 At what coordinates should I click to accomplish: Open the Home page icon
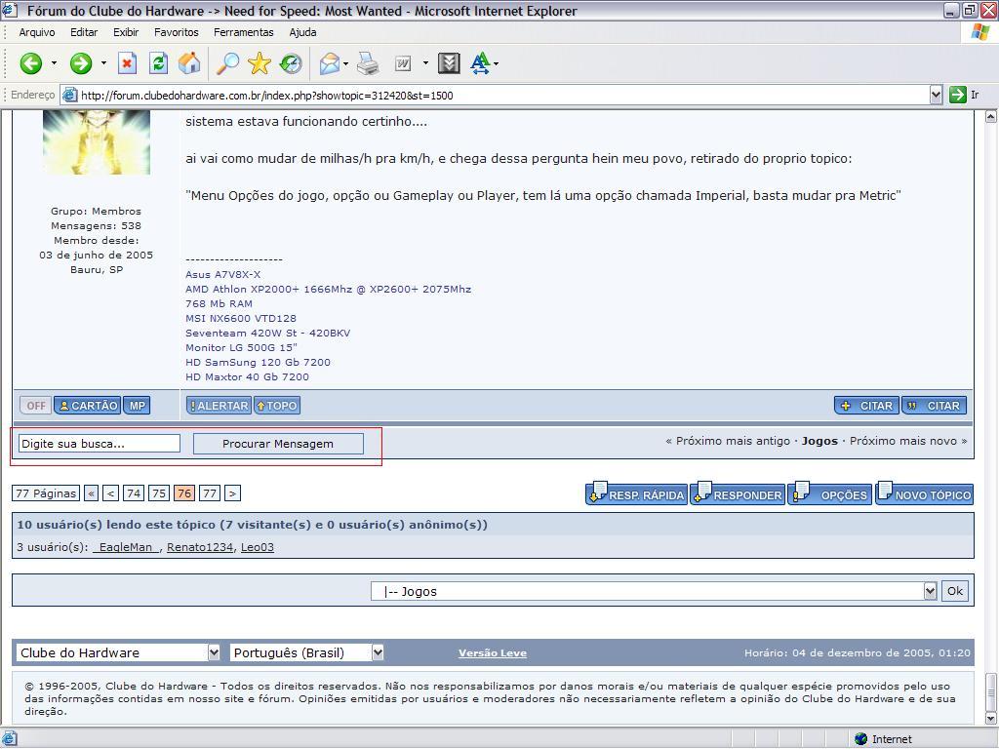click(188, 63)
